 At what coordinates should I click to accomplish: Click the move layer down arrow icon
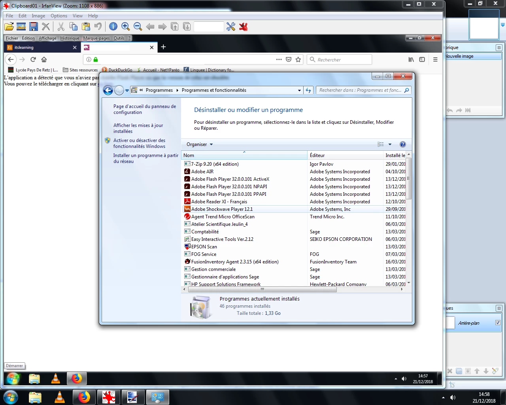click(x=486, y=371)
